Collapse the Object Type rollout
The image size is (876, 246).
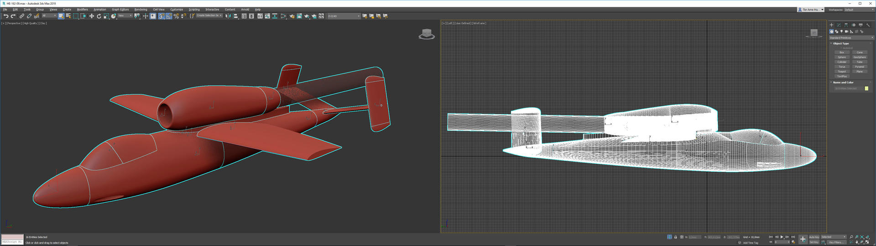pyautogui.click(x=841, y=43)
